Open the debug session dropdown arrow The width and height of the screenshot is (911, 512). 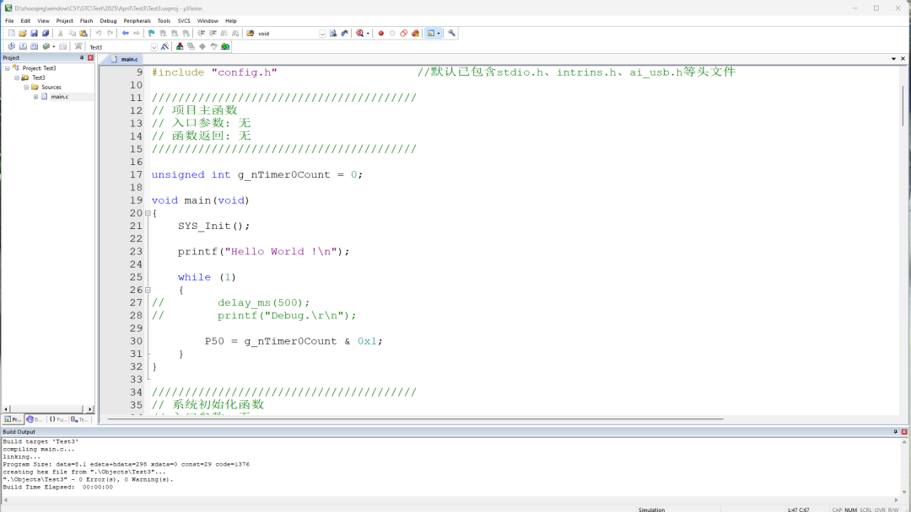coord(368,34)
